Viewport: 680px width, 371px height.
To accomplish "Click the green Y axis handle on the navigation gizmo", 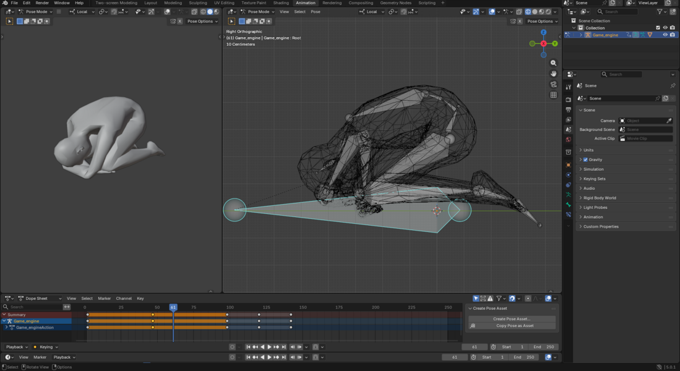I will tap(554, 43).
